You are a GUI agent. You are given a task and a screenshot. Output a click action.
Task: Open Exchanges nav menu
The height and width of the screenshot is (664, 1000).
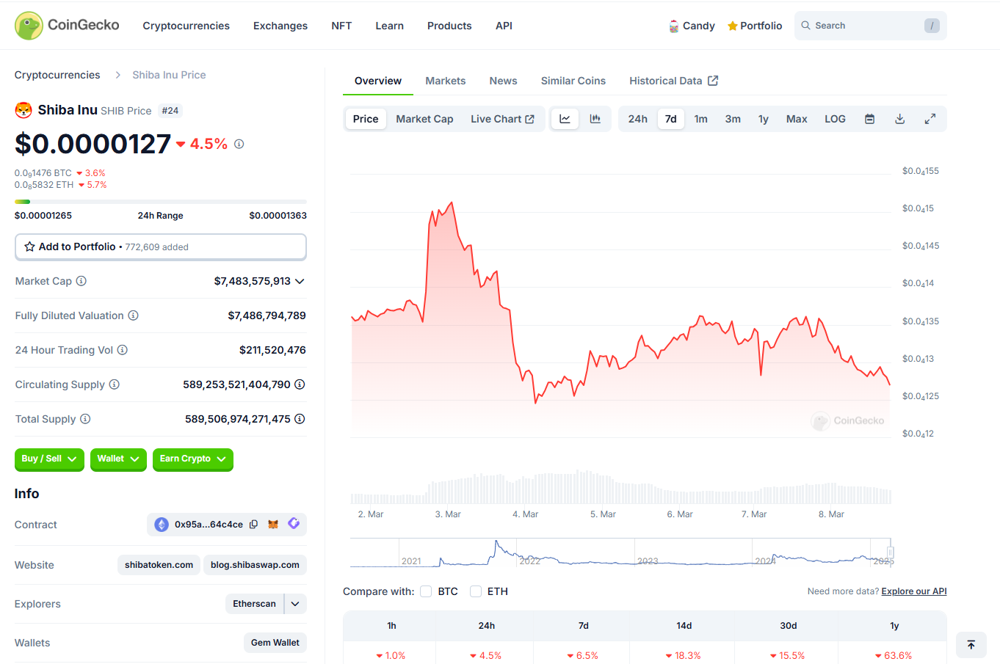280,26
